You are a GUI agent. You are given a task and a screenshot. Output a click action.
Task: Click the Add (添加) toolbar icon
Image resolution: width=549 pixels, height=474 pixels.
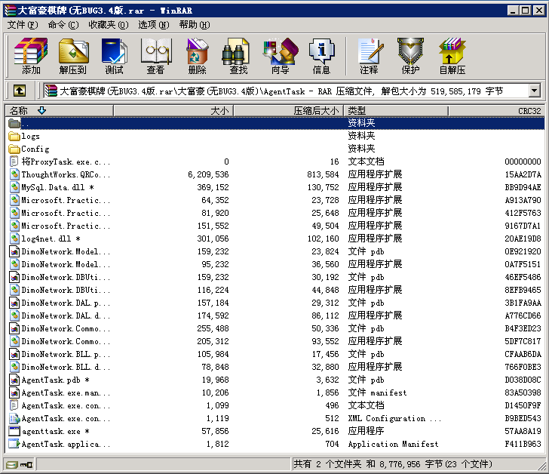tap(31, 56)
